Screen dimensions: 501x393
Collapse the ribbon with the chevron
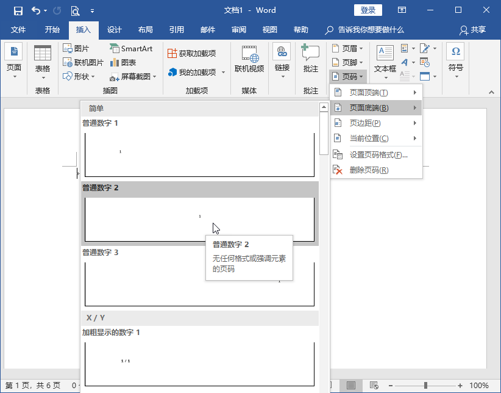click(x=491, y=92)
